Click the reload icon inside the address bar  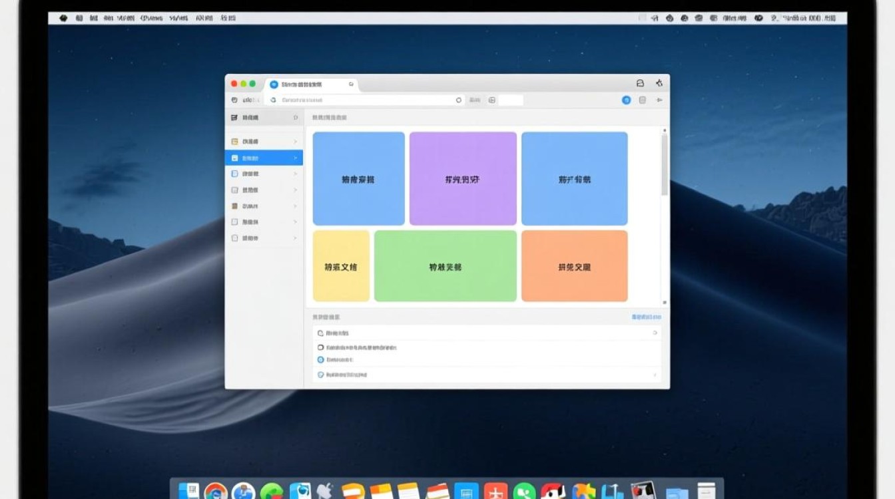pyautogui.click(x=459, y=100)
